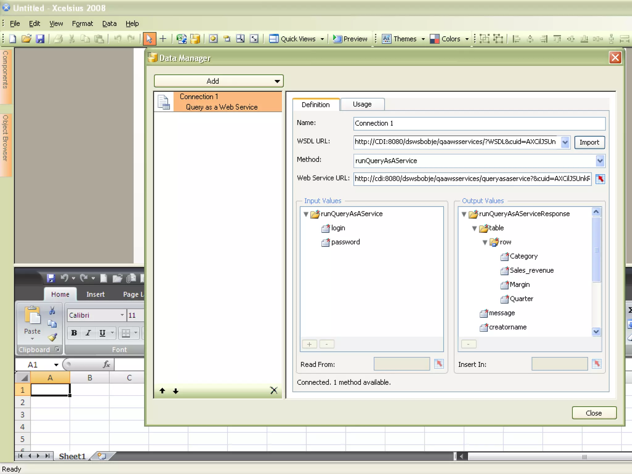Click the Web Service URL field
The height and width of the screenshot is (474, 632).
pyautogui.click(x=472, y=179)
